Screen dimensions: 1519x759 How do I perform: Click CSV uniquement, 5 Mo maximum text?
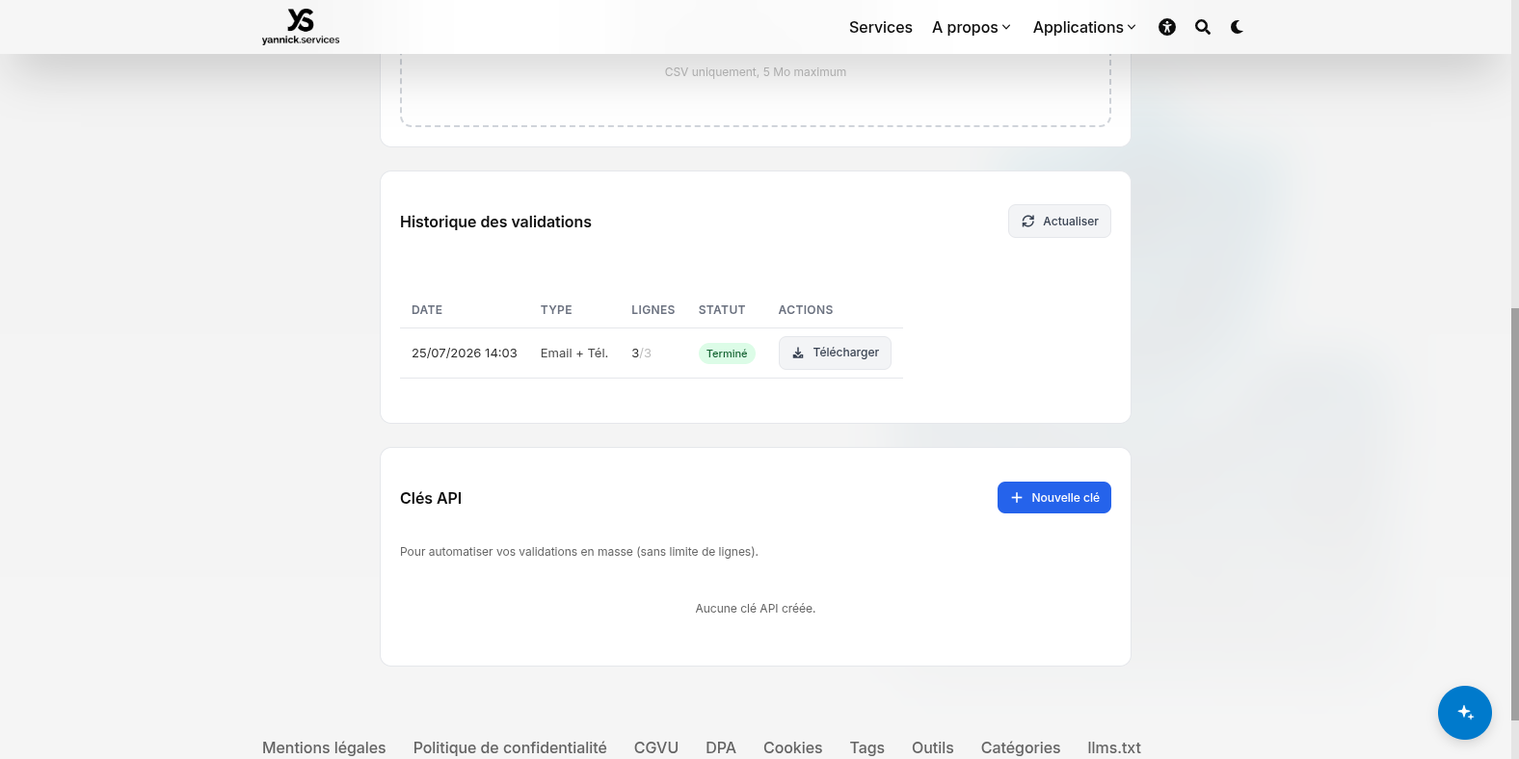(x=756, y=72)
